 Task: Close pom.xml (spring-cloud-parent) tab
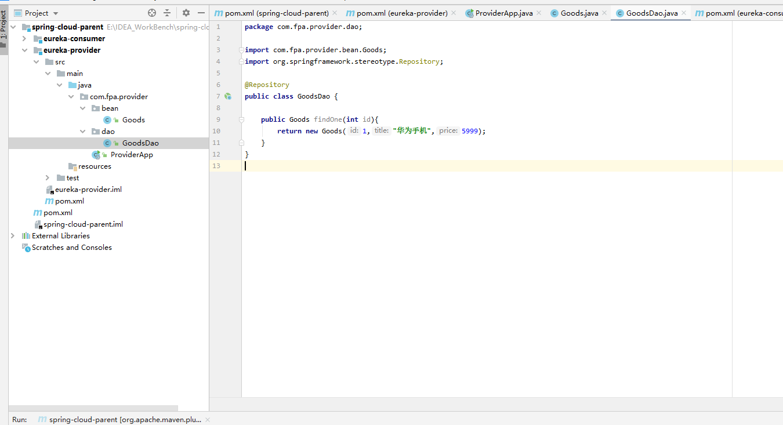click(x=335, y=13)
